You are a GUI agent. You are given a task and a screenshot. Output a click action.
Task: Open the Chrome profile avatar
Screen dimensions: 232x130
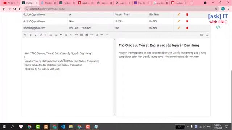(223, 9)
